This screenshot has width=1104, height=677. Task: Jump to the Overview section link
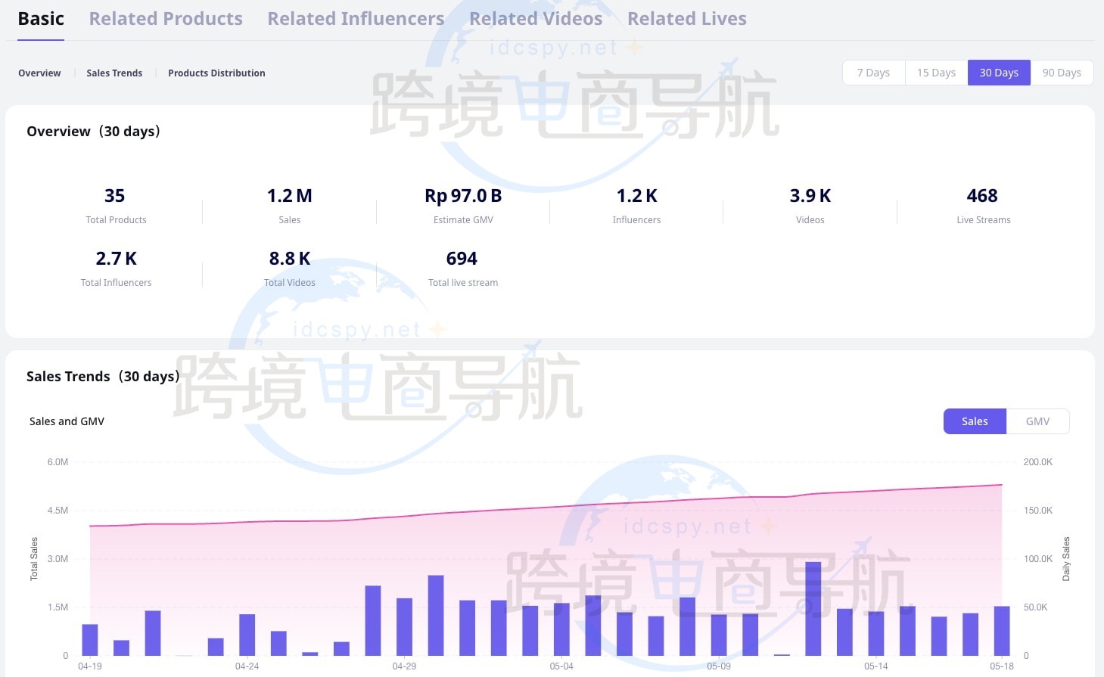39,73
